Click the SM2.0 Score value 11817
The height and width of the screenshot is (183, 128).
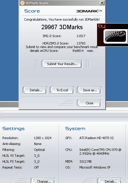pyautogui.click(x=81, y=36)
